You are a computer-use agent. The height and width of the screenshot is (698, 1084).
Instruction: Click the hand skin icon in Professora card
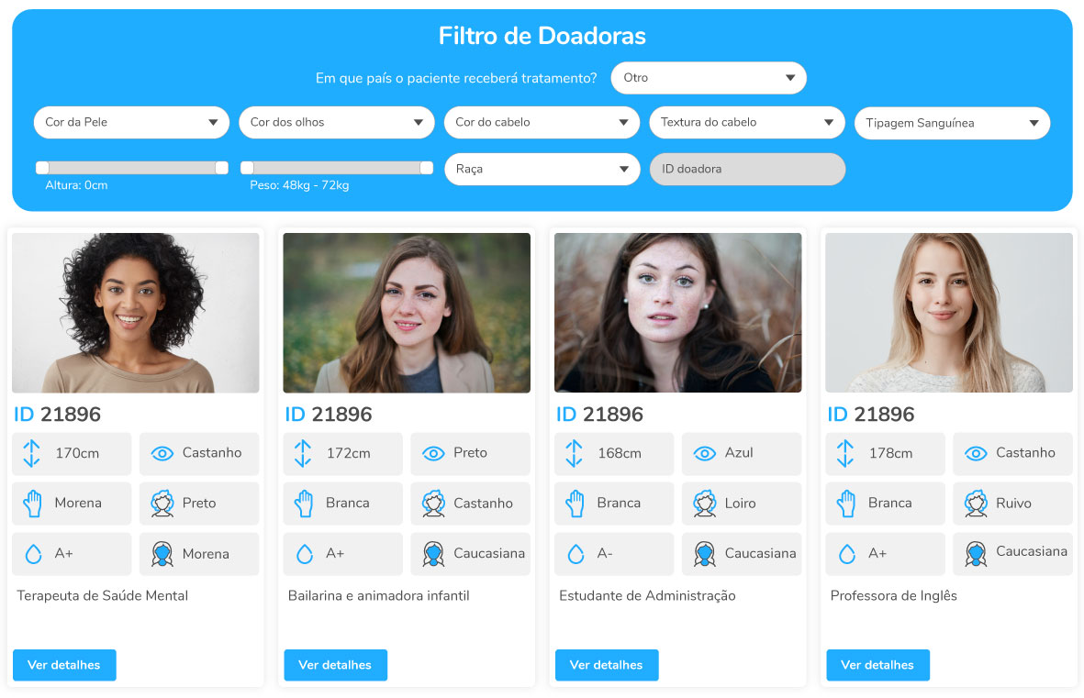point(845,504)
